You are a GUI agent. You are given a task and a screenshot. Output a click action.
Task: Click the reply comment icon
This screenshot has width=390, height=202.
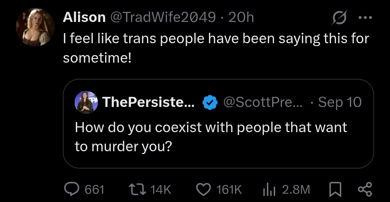click(x=70, y=189)
